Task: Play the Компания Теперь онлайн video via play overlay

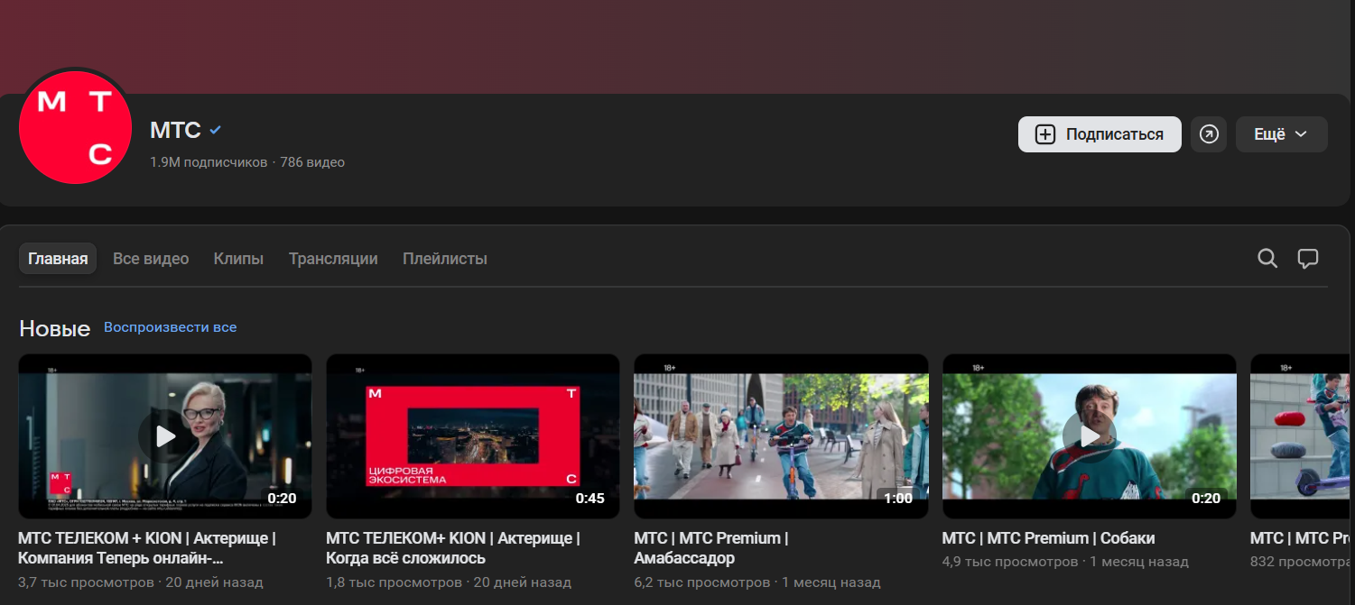Action: click(x=165, y=436)
